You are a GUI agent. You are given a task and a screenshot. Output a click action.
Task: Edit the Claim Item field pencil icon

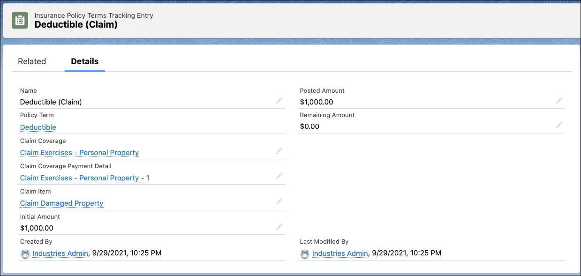point(279,201)
